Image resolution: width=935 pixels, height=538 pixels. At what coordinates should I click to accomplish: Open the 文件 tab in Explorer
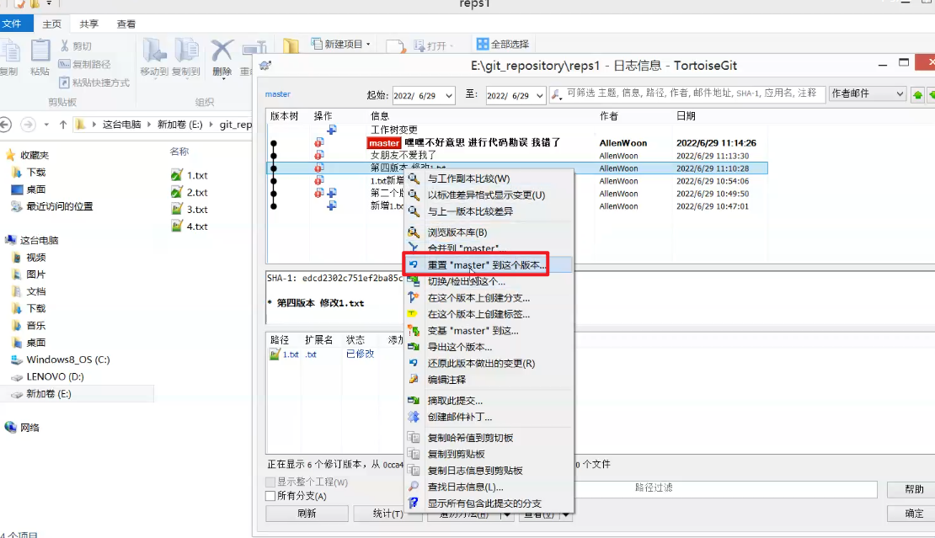point(15,24)
